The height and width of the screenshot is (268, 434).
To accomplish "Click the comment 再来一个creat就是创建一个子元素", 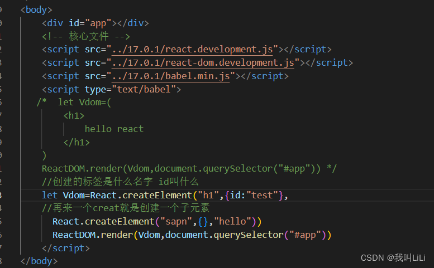I will click(x=126, y=208).
